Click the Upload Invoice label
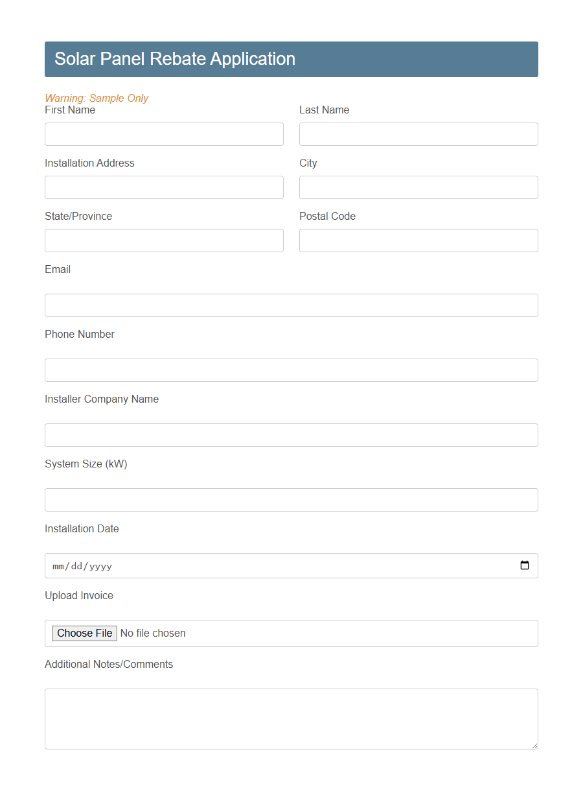583x791 pixels. [x=79, y=595]
